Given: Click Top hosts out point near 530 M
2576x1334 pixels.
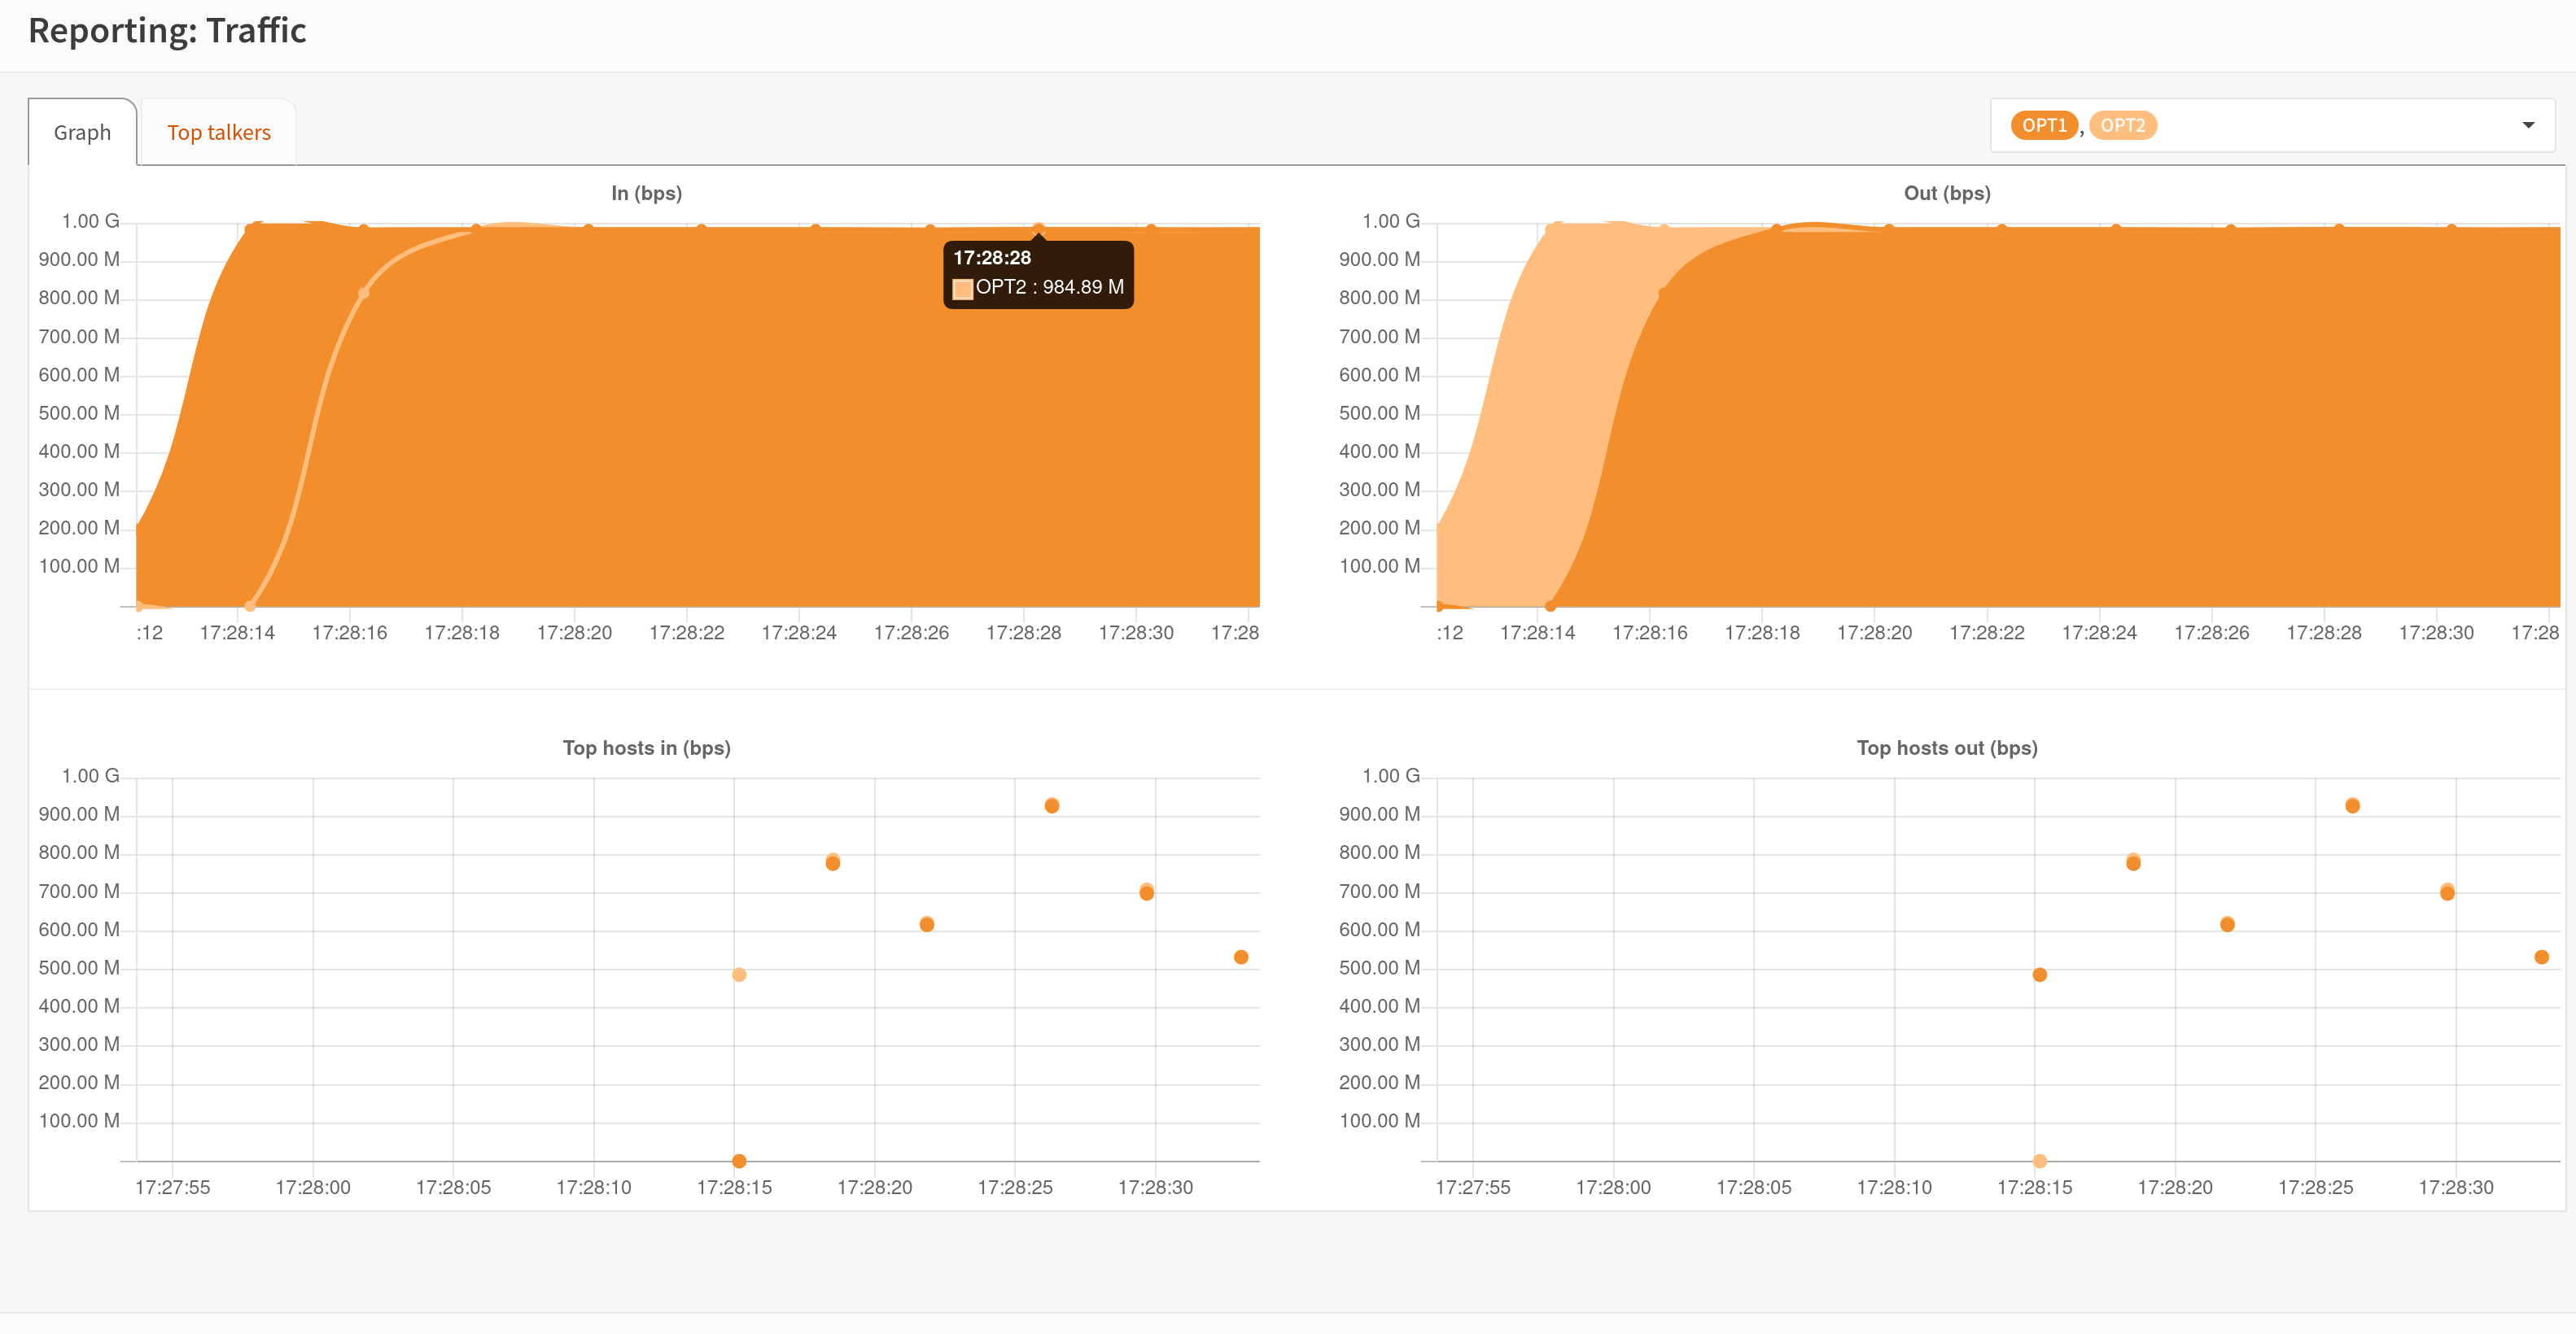Looking at the screenshot, I should click(x=2541, y=957).
